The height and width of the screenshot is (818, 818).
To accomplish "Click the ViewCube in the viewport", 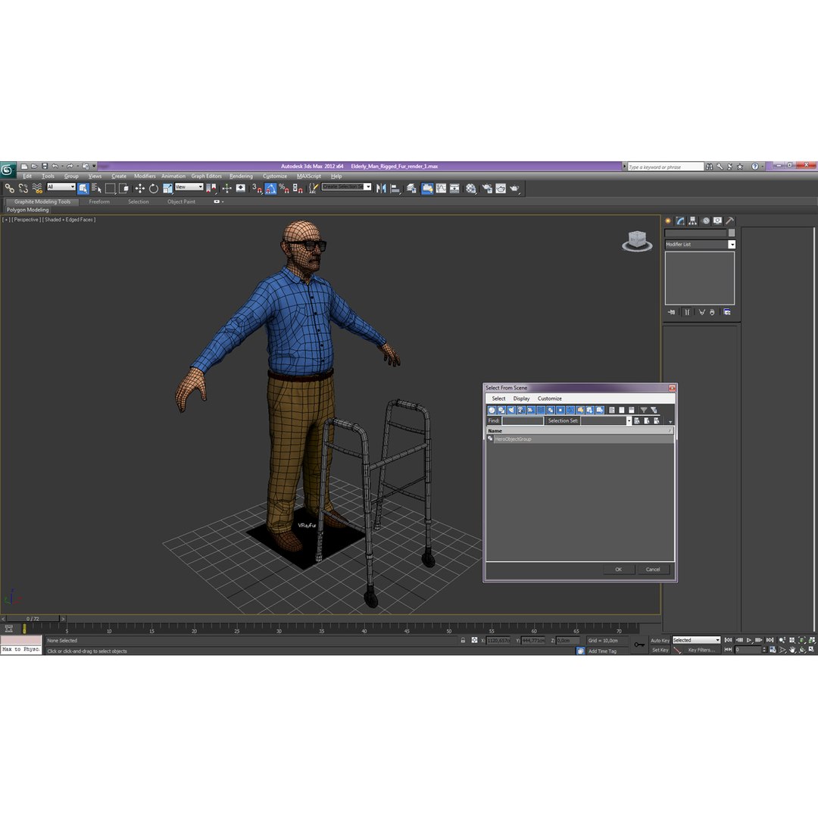I will pos(637,241).
